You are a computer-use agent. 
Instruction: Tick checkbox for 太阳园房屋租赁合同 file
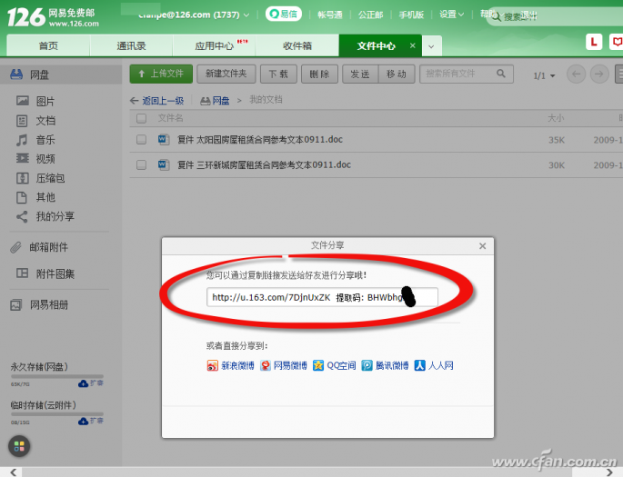click(141, 139)
